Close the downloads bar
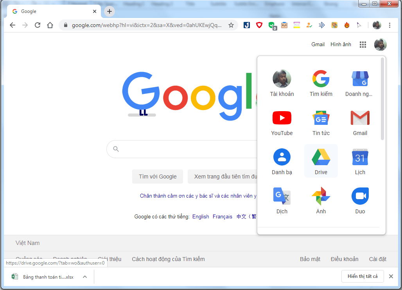This screenshot has height=290, width=402. click(391, 276)
